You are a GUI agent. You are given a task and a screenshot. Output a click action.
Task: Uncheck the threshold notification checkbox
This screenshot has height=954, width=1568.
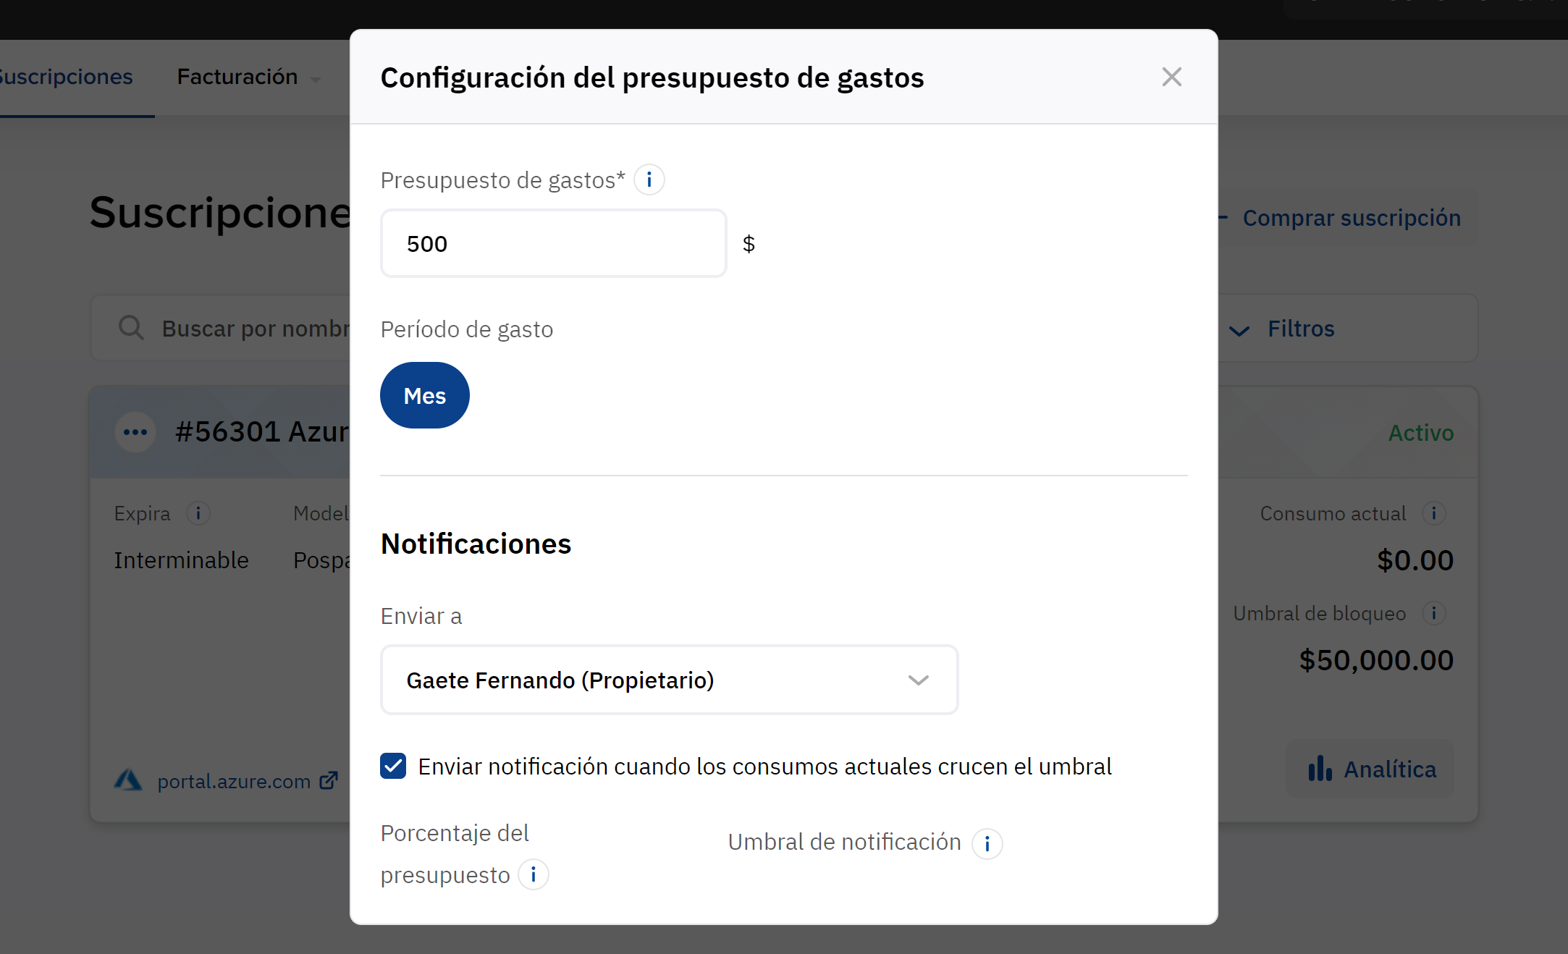click(393, 766)
